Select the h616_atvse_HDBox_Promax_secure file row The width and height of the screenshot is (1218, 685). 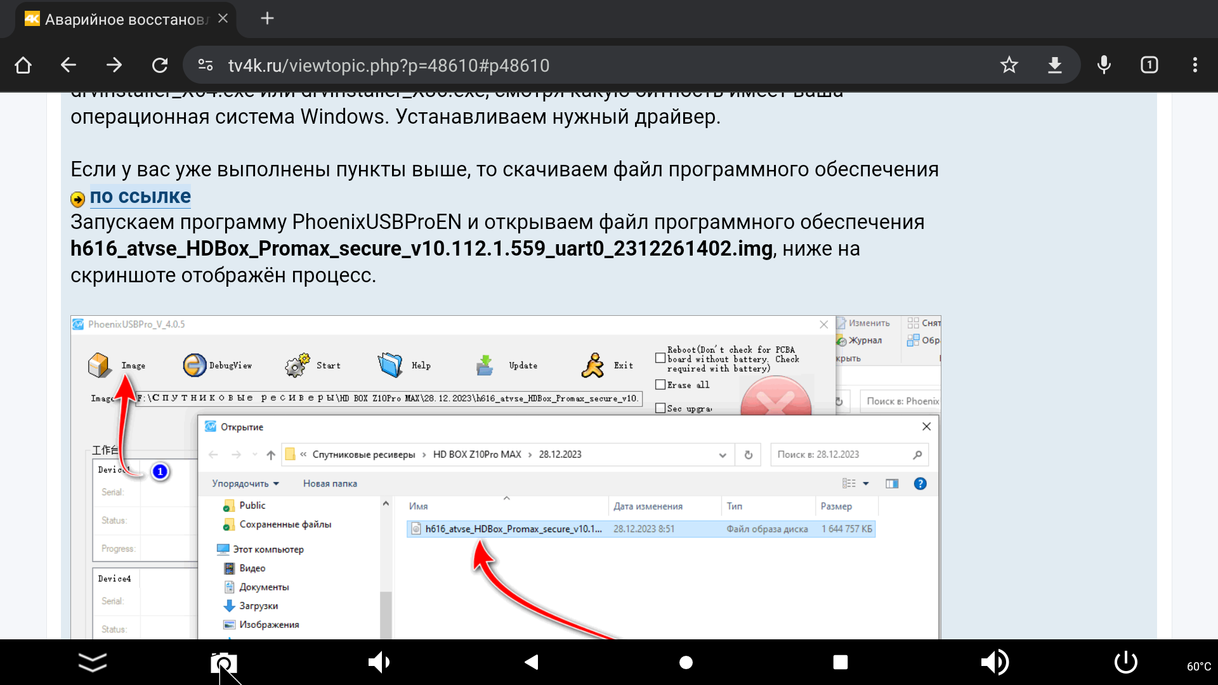[641, 529]
